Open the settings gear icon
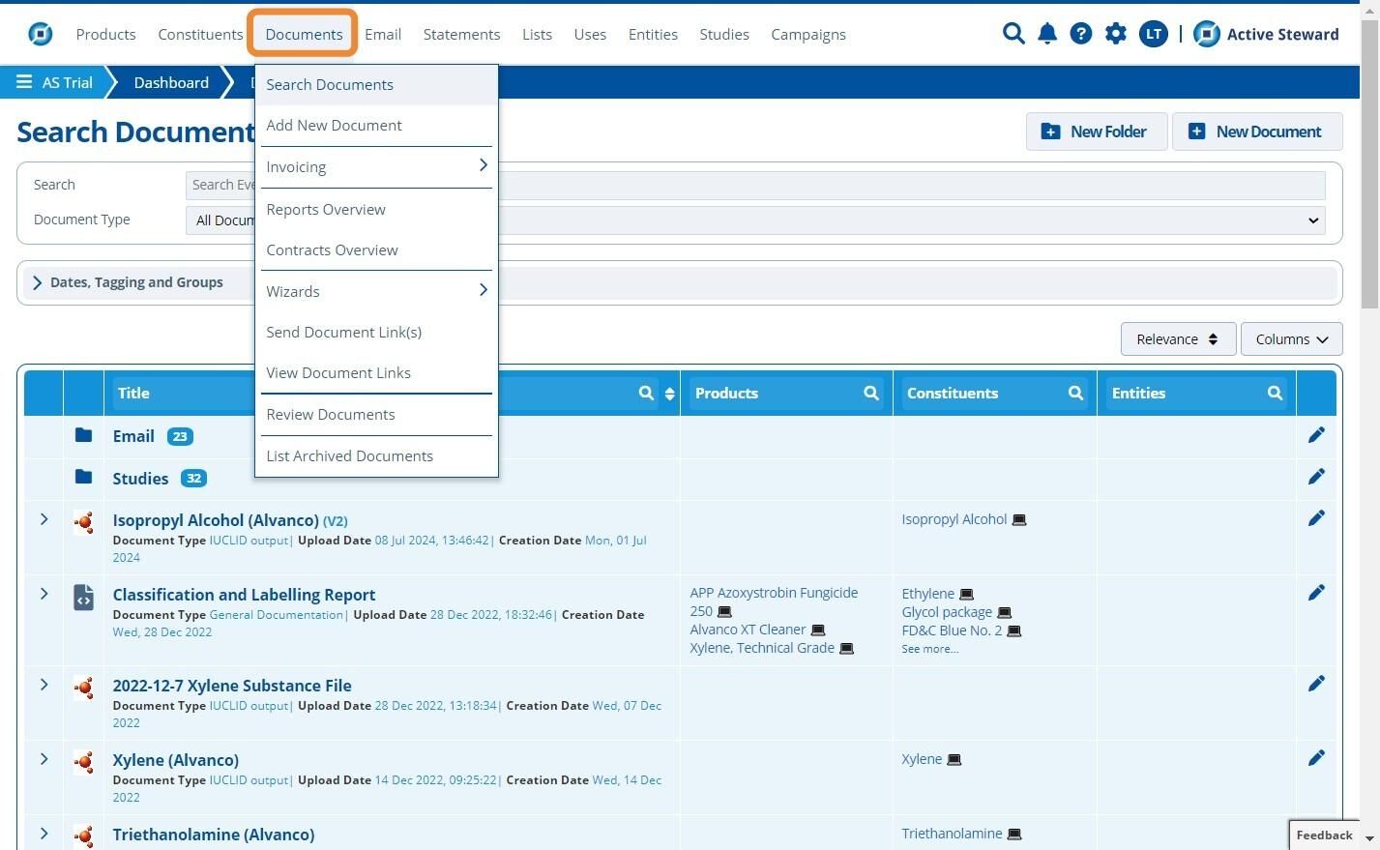 pos(1116,34)
